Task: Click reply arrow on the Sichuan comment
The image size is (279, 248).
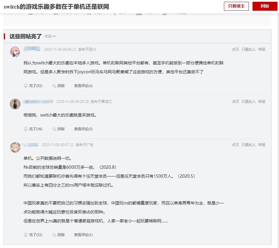Action: [54, 86]
